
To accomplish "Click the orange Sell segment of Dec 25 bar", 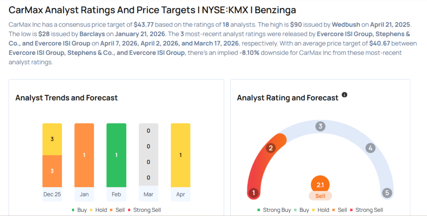I will click(52, 171).
